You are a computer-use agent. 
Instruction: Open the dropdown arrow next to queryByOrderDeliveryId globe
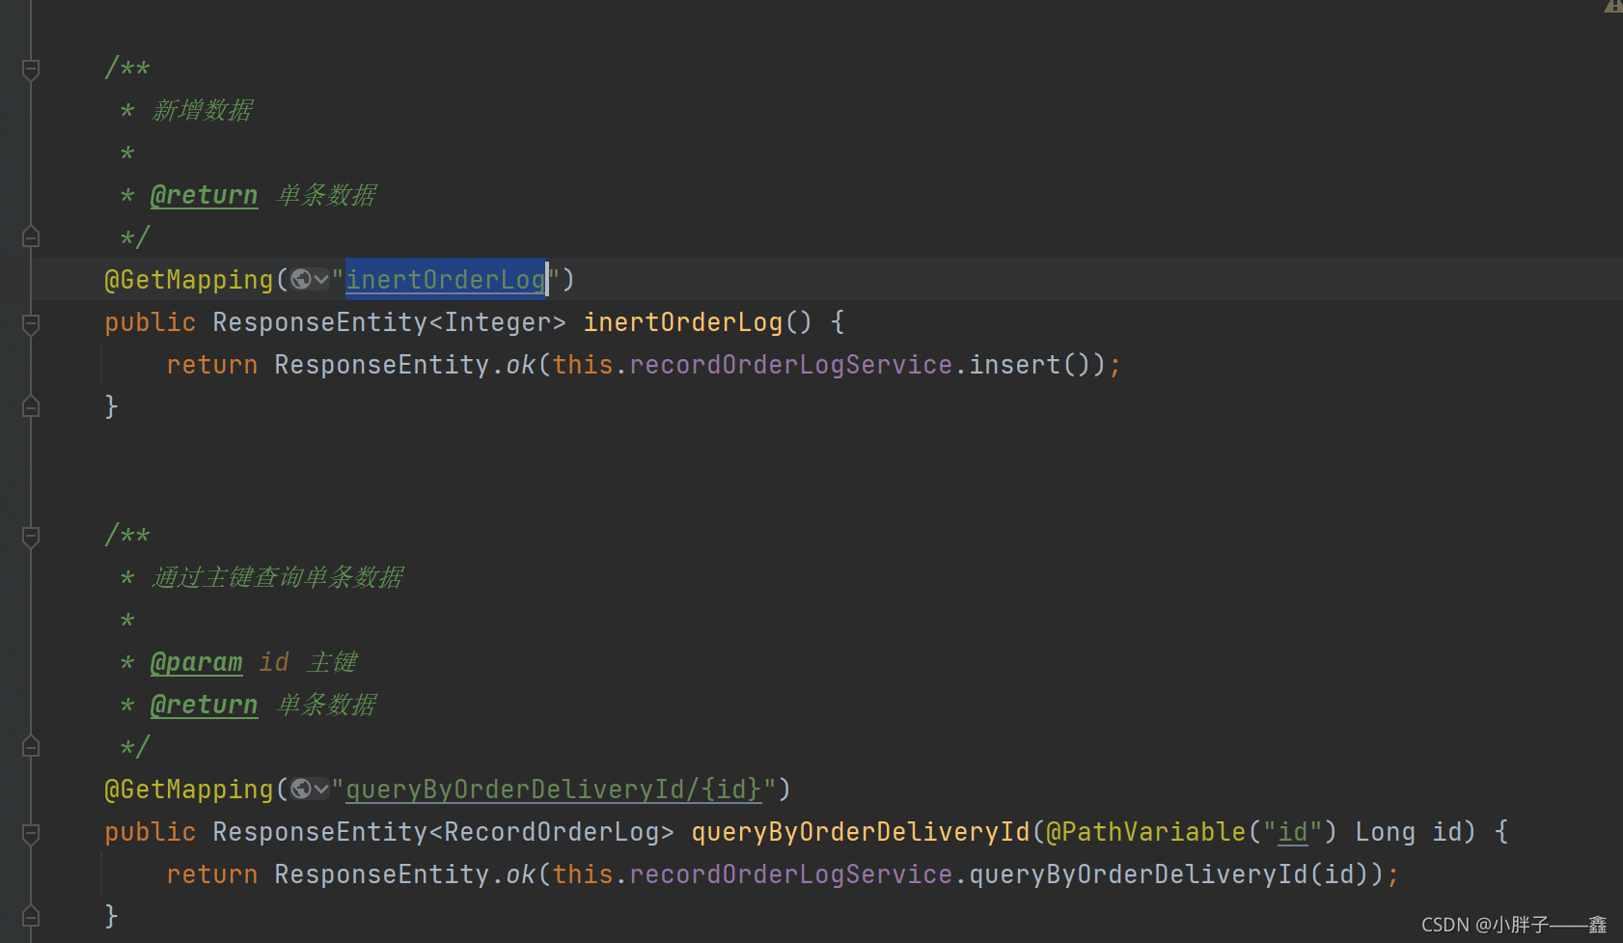(x=321, y=790)
